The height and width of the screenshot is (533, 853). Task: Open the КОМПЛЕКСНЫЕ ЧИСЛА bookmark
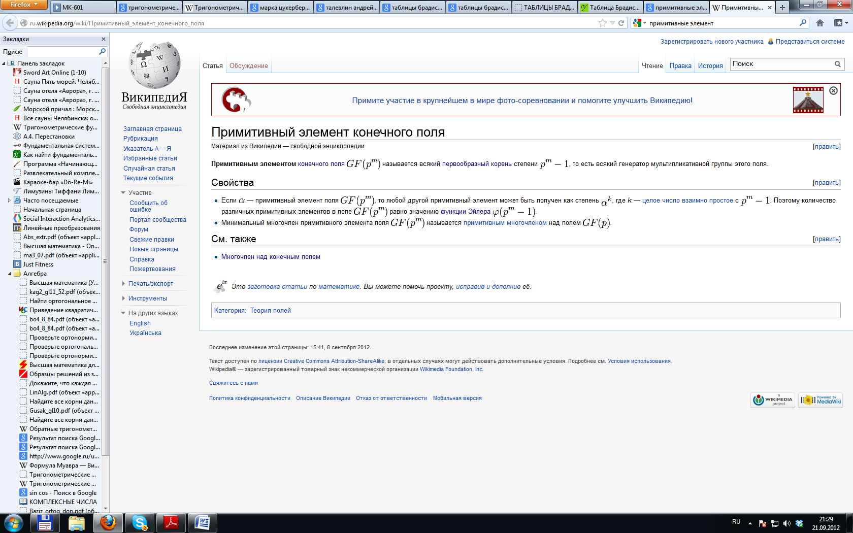[59, 502]
